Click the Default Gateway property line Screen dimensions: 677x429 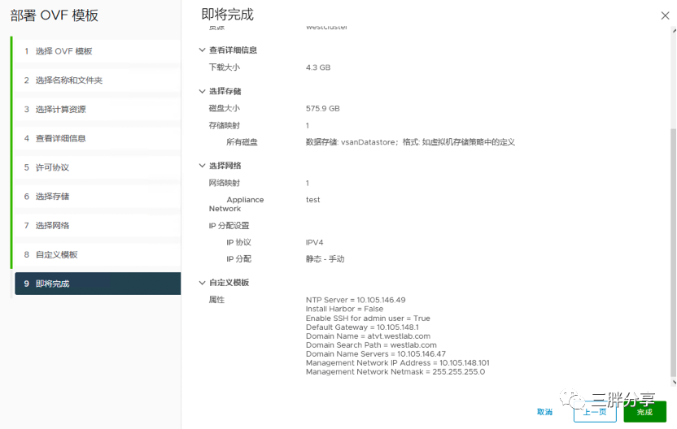pos(362,327)
